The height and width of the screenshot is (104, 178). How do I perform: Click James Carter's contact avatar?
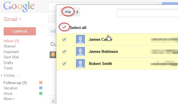pos(80,39)
